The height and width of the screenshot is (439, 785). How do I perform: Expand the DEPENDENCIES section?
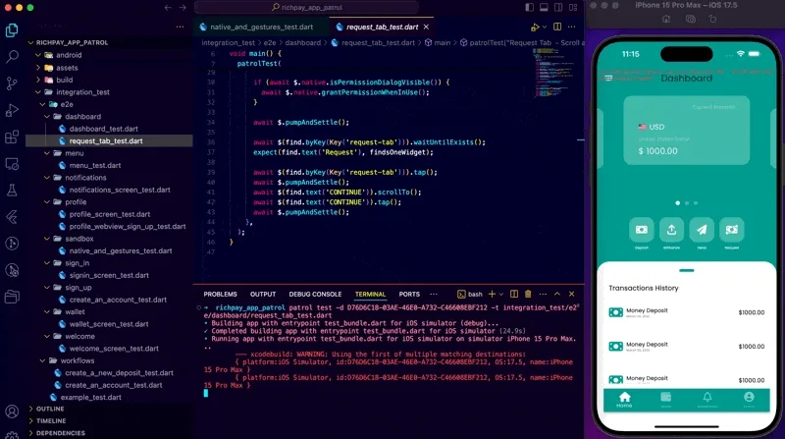(x=31, y=432)
